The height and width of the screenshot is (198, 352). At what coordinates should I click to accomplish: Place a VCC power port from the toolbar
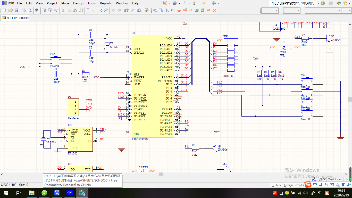coord(185,10)
